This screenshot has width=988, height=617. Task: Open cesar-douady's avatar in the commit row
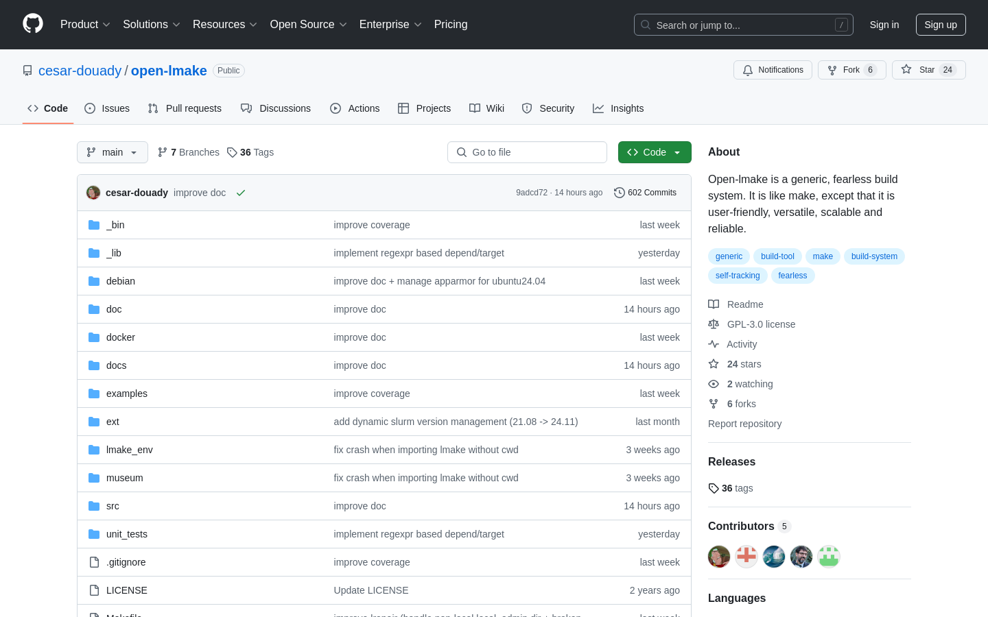pyautogui.click(x=93, y=193)
